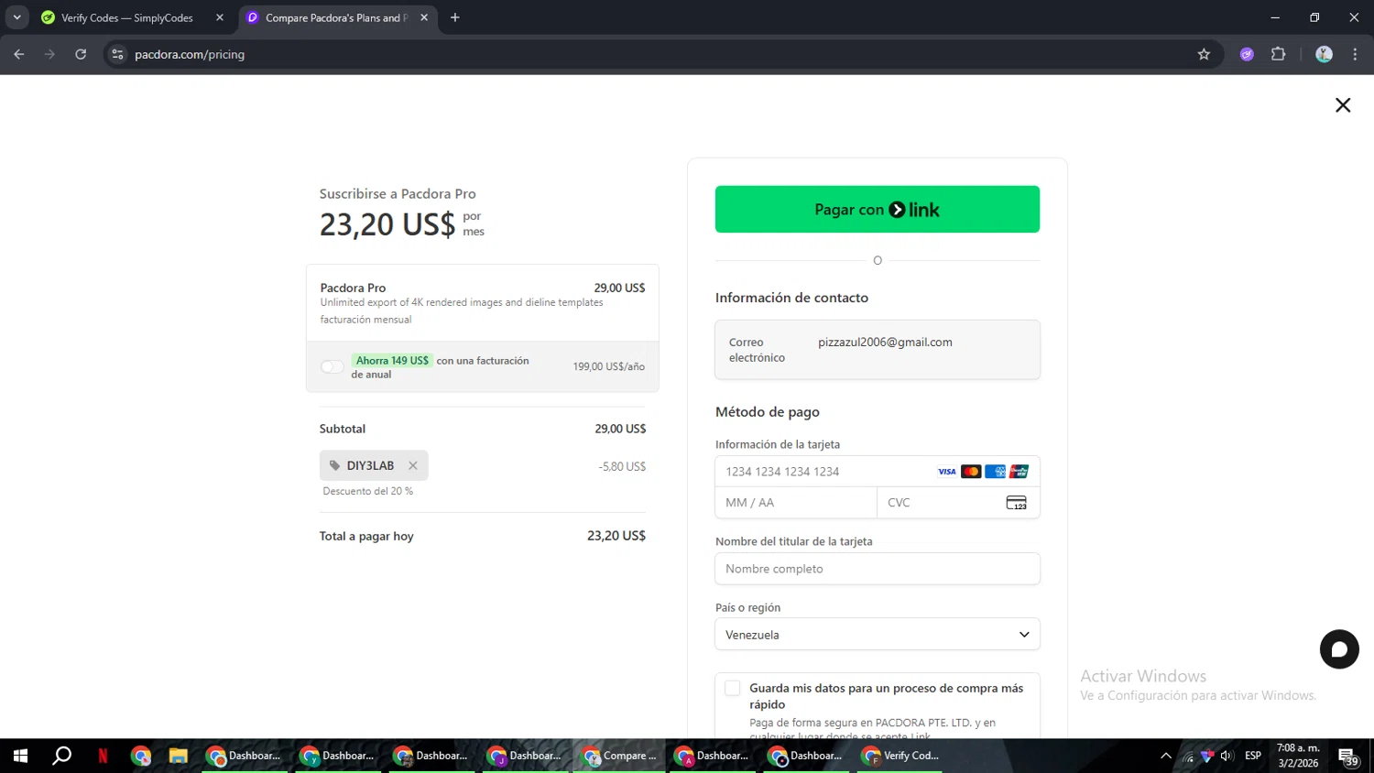This screenshot has width=1374, height=773.
Task: Switch to the Verify Codes — SimplyCodes tab
Action: pos(133,17)
